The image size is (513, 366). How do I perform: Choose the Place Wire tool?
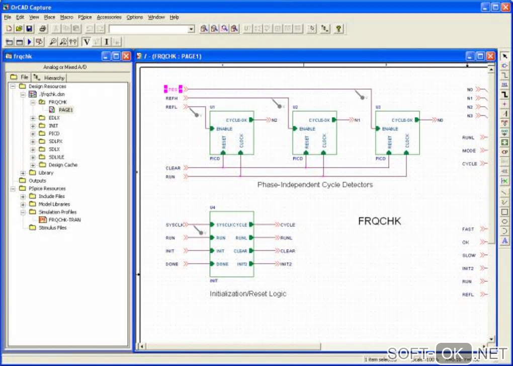click(504, 76)
